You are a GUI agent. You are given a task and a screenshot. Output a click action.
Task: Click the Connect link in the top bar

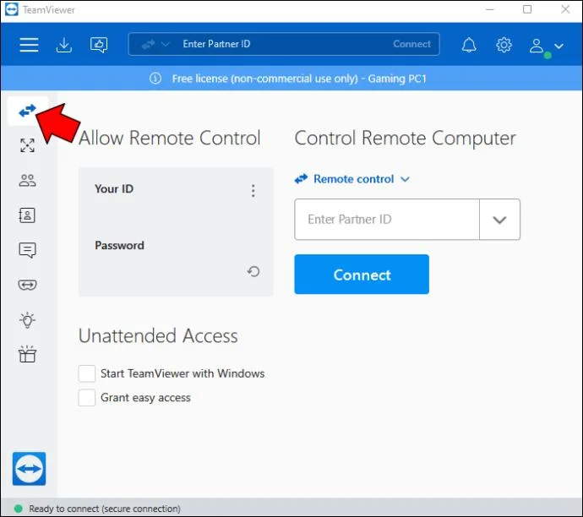[411, 44]
